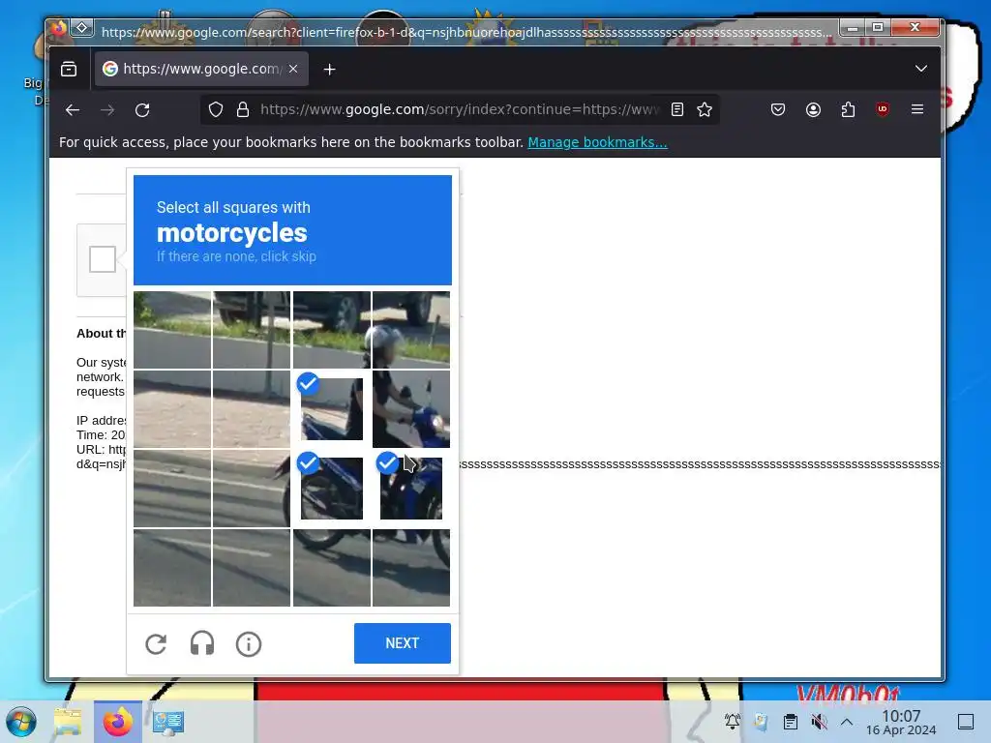
Task: Click the Firefox window system menu icon
Action: pyautogui.click(x=59, y=28)
